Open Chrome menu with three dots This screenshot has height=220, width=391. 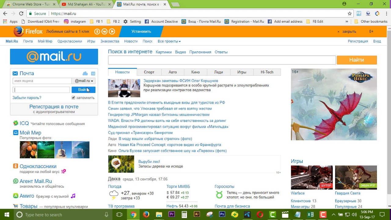(x=386, y=13)
